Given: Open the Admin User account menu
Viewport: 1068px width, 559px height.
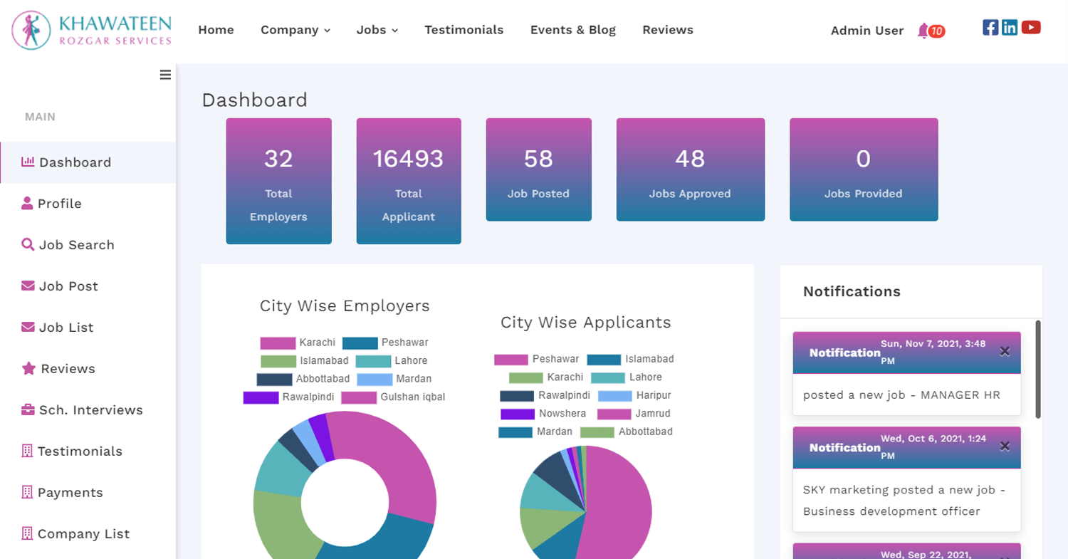Looking at the screenshot, I should pyautogui.click(x=867, y=31).
